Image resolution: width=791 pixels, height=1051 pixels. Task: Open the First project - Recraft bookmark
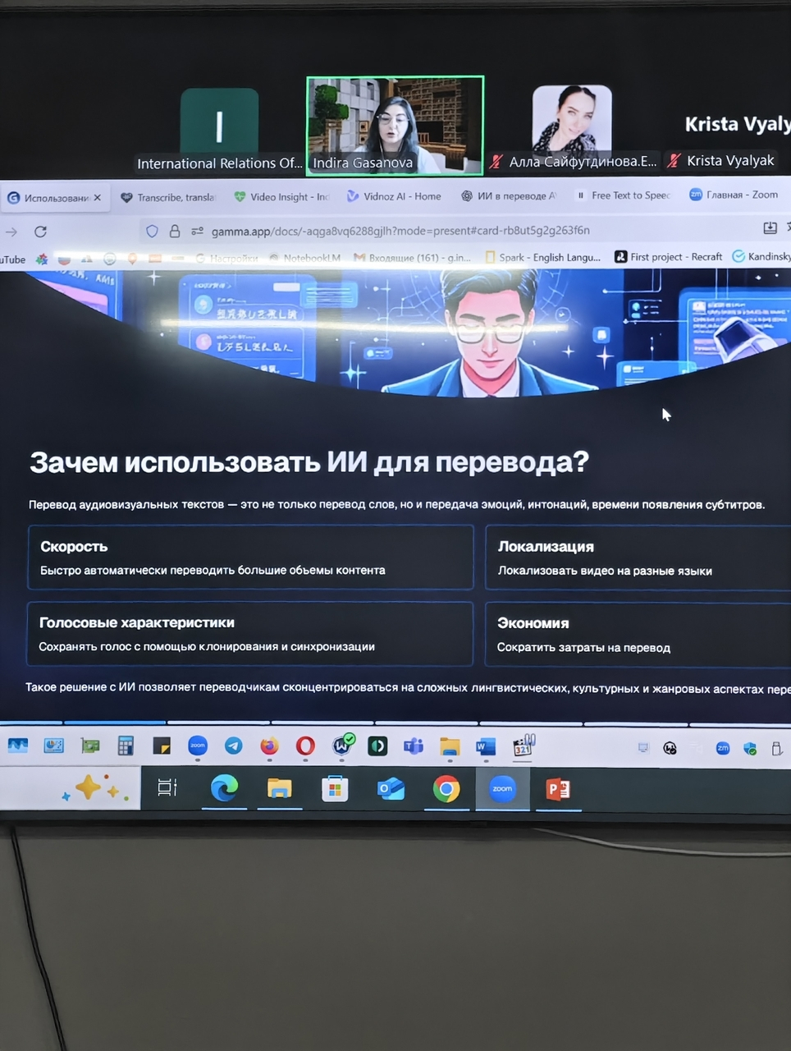pos(669,257)
